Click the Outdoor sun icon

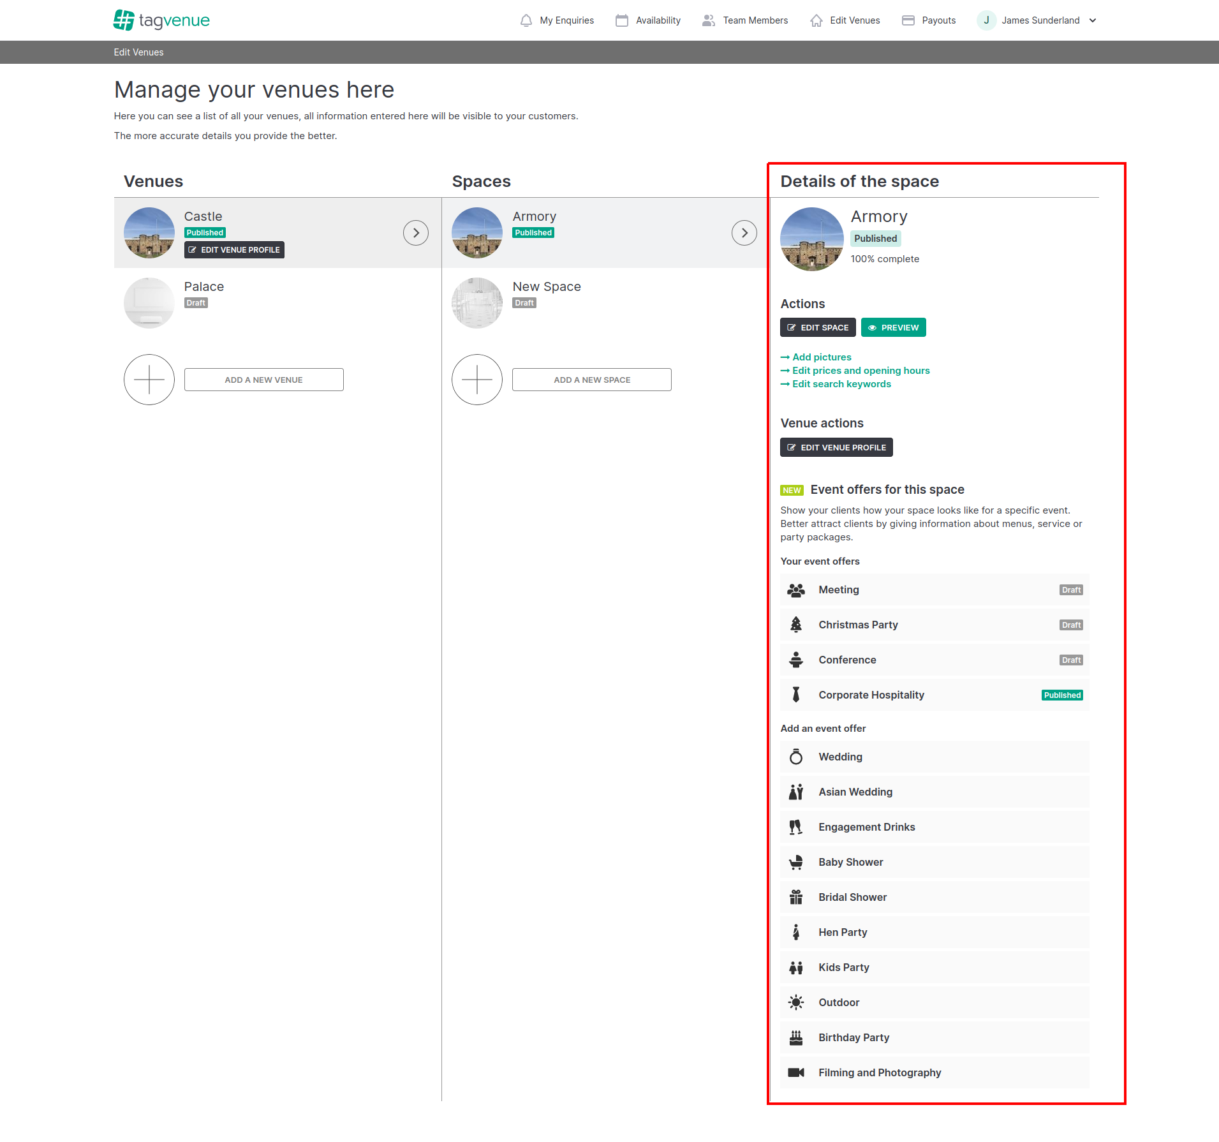tap(796, 1003)
